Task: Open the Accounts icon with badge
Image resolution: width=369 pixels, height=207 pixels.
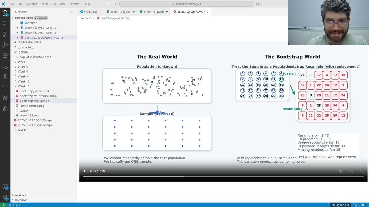Action: coord(5,187)
